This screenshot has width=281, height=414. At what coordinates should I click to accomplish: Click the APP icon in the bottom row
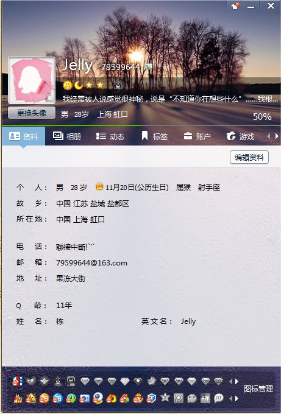pos(205,398)
